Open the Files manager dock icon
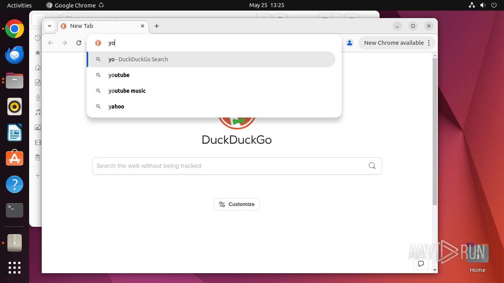The width and height of the screenshot is (504, 283). (15, 81)
